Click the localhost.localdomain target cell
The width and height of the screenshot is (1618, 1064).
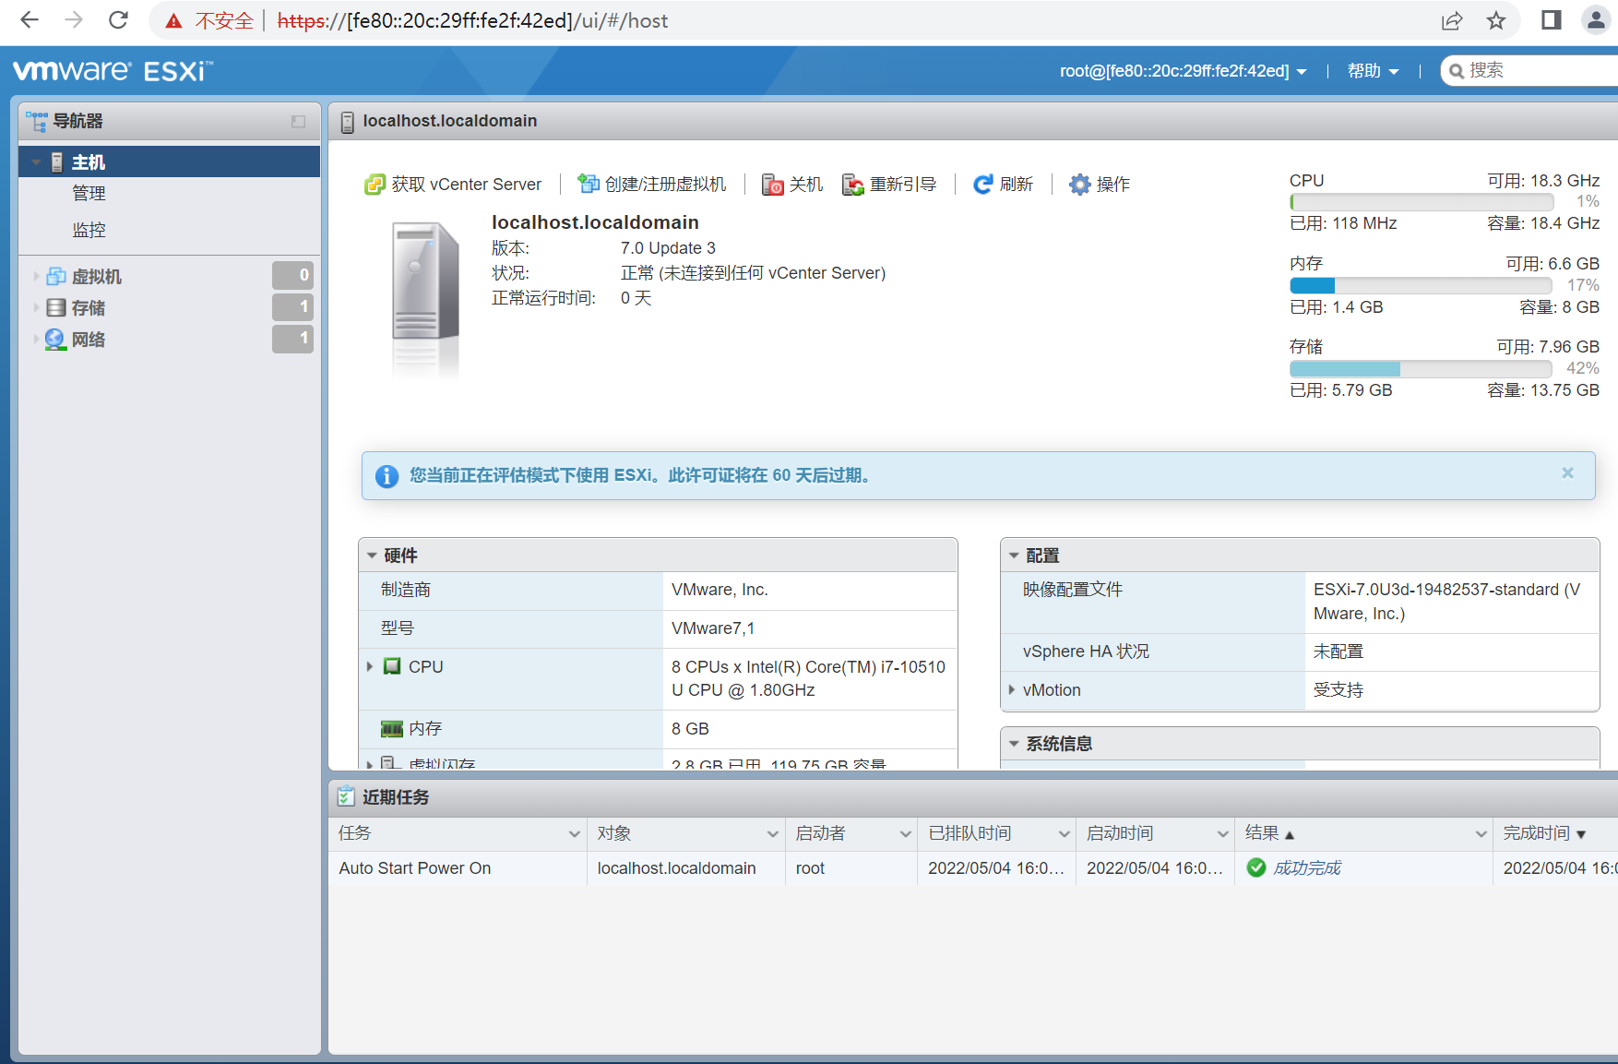(x=676, y=868)
